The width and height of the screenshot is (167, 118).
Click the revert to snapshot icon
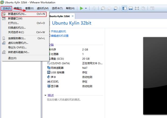pos(109,8)
